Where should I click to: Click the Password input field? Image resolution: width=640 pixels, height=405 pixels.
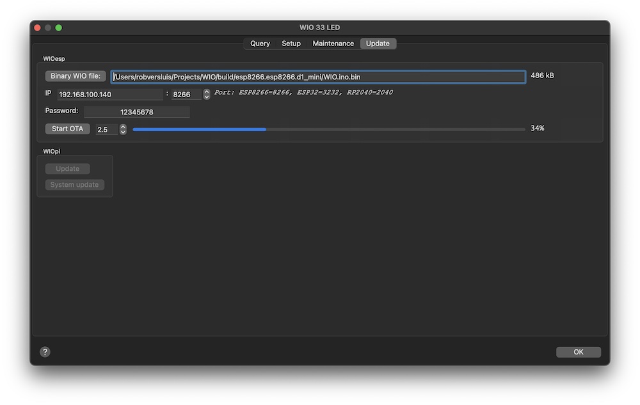[x=136, y=112]
